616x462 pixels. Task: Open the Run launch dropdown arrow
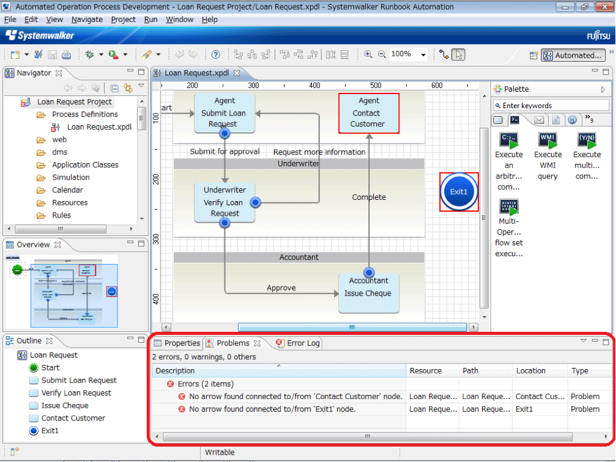[x=125, y=54]
